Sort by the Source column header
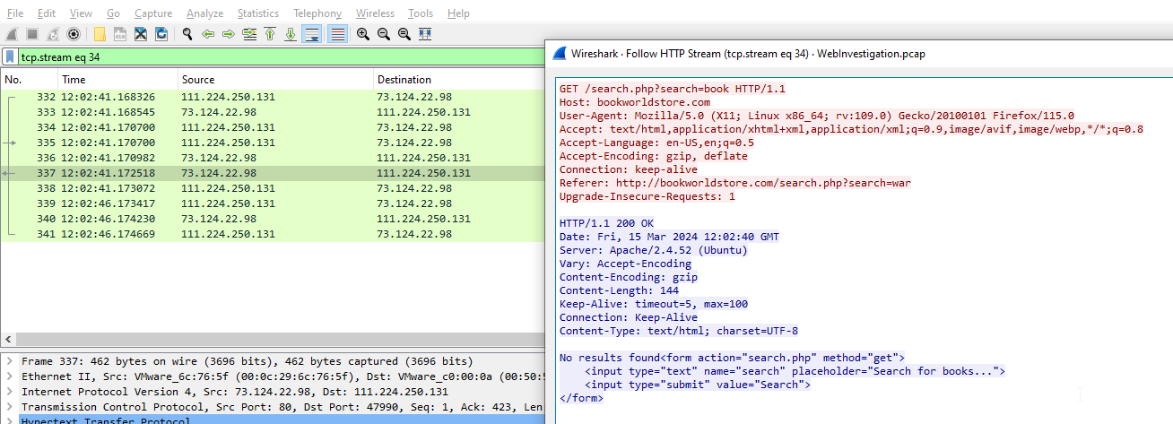The height and width of the screenshot is (424, 1173). pyautogui.click(x=275, y=80)
